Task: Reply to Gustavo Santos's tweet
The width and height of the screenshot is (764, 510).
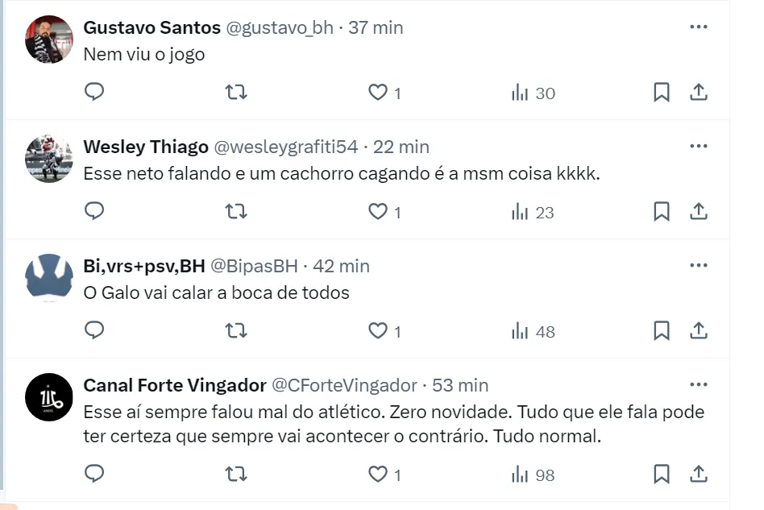Action: [94, 93]
